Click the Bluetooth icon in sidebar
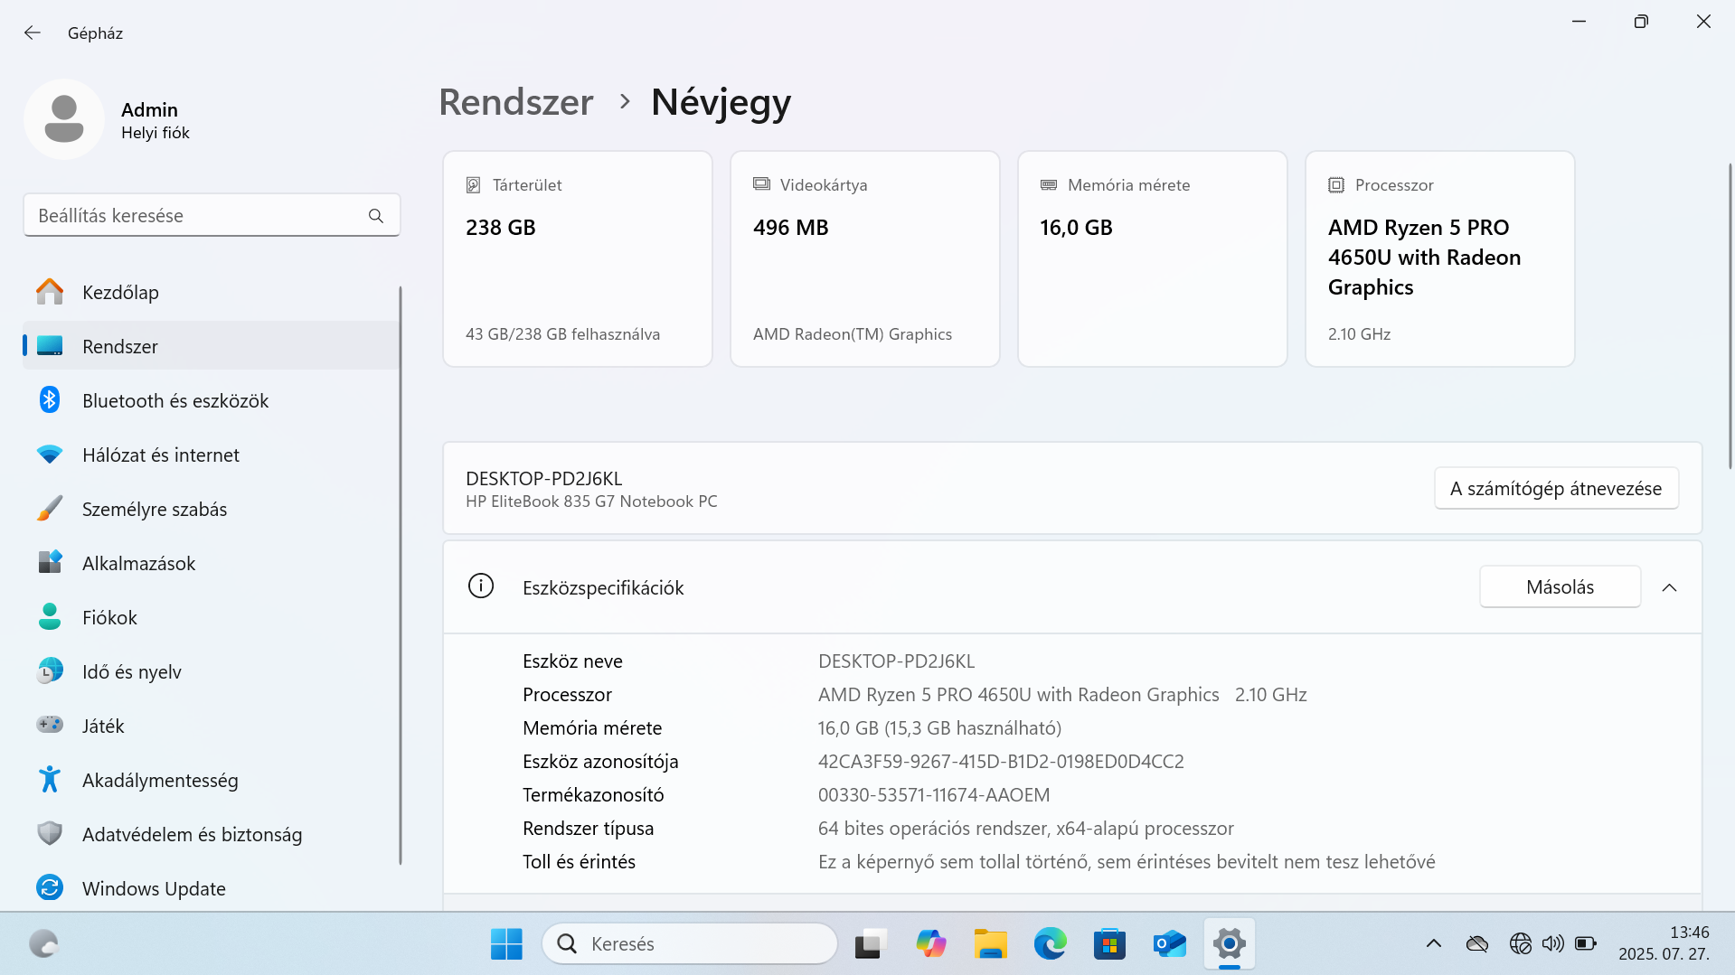The image size is (1735, 975). click(x=50, y=400)
